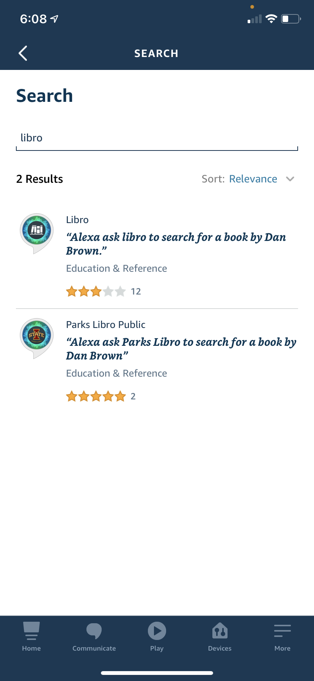Select the Play tab icon
This screenshot has width=314, height=681.
tap(157, 631)
